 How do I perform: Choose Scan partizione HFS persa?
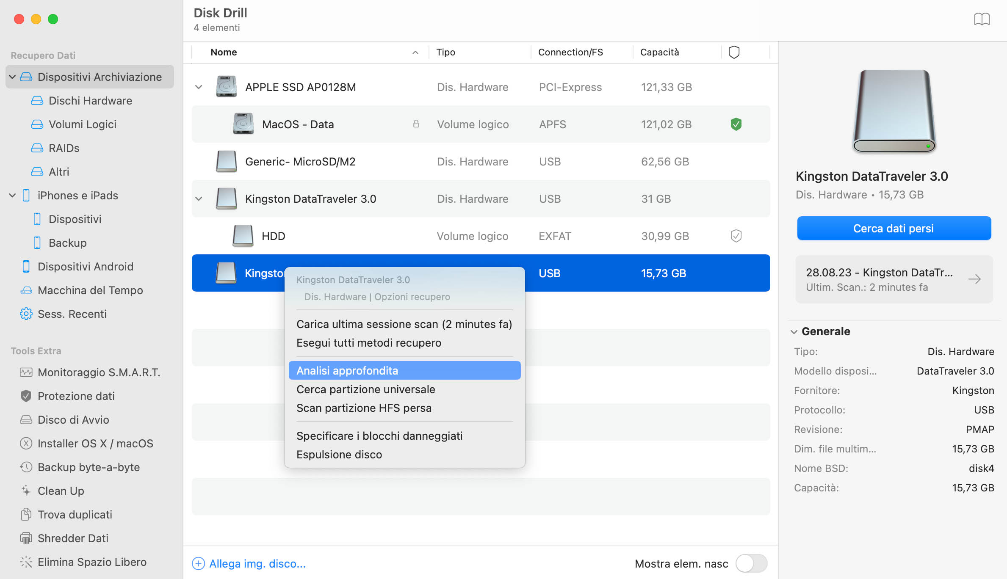[x=404, y=408]
